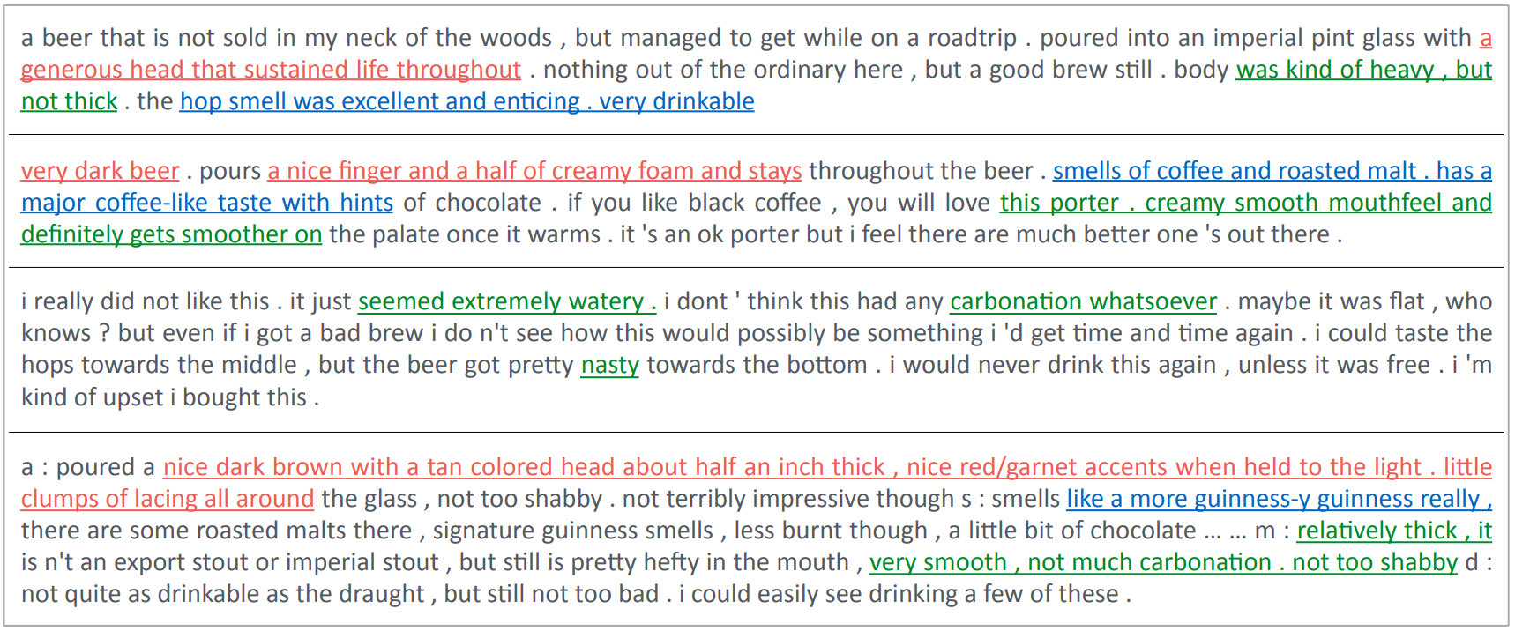This screenshot has height=631, width=1515.
Task: Click the red 'very dark beer' link
Action: point(101,170)
